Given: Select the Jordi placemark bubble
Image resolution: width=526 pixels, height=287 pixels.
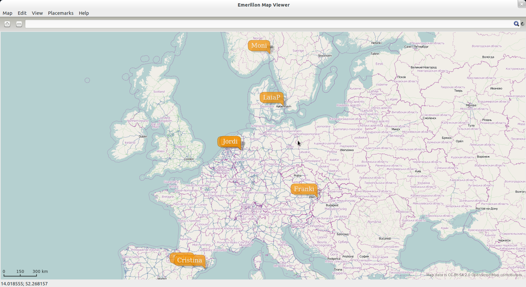Looking at the screenshot, I should coord(229,142).
